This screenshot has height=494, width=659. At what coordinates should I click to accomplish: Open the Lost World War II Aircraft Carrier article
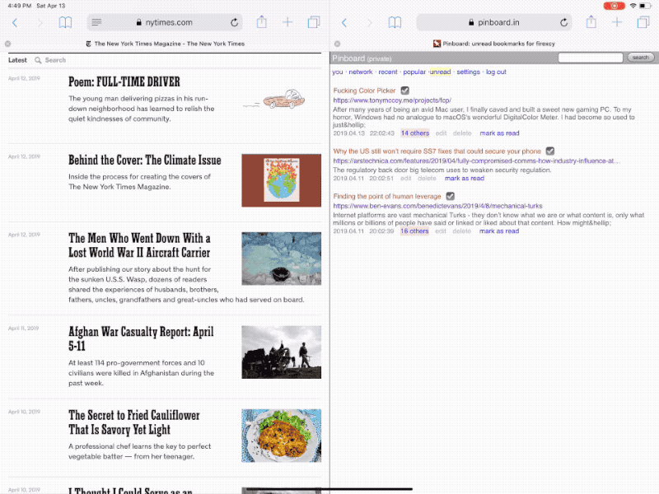pos(139,245)
